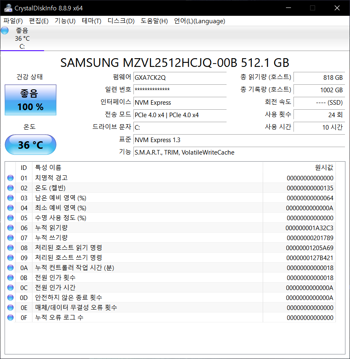Click the features field S.M.A.R.T., TRIM, VolatileWriteCache

239,152
